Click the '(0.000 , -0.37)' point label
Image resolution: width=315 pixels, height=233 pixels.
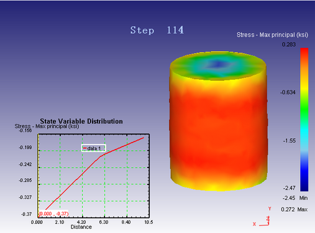(x=53, y=214)
